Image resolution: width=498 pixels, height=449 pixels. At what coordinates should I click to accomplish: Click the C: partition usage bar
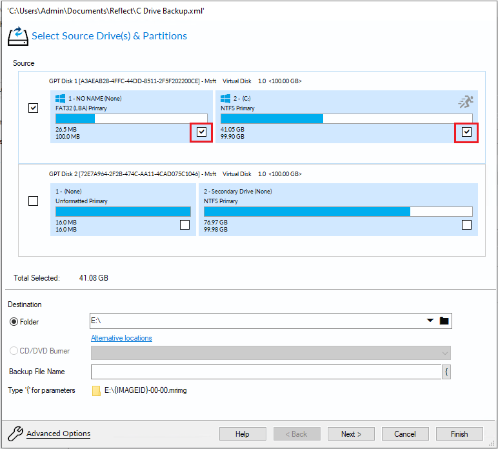click(x=346, y=119)
